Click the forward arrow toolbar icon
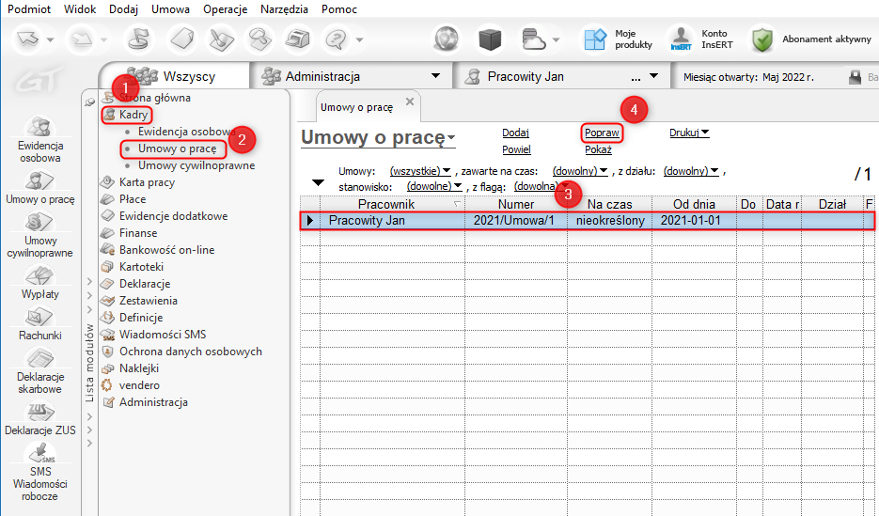879x516 pixels. point(81,39)
